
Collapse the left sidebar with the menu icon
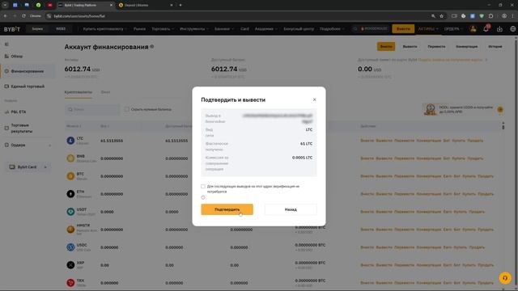[6, 44]
